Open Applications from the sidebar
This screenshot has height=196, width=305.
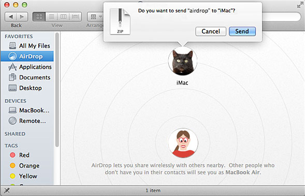27,67
